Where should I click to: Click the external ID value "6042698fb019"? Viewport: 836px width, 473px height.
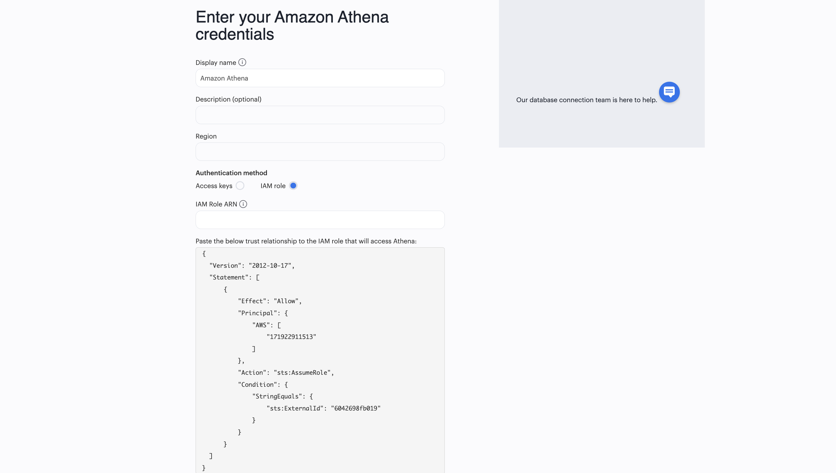tap(355, 408)
